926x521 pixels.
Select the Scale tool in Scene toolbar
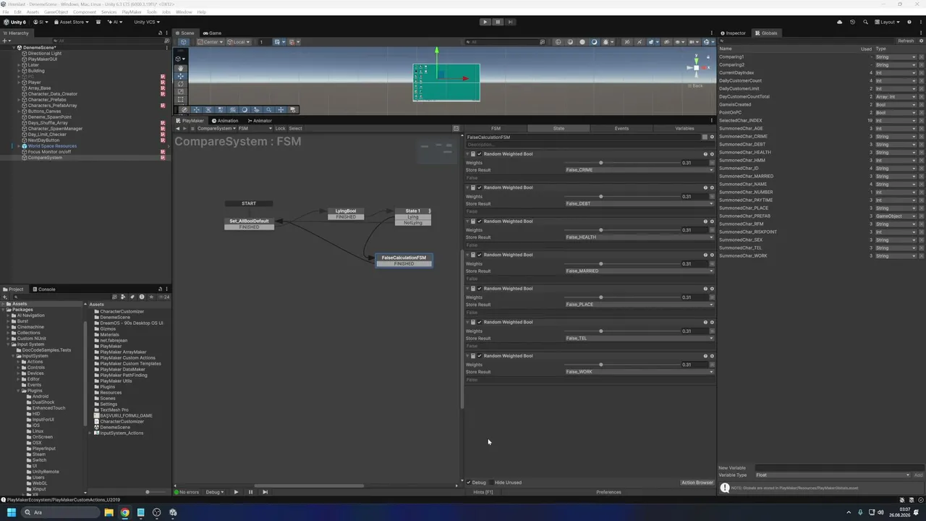pos(181,92)
